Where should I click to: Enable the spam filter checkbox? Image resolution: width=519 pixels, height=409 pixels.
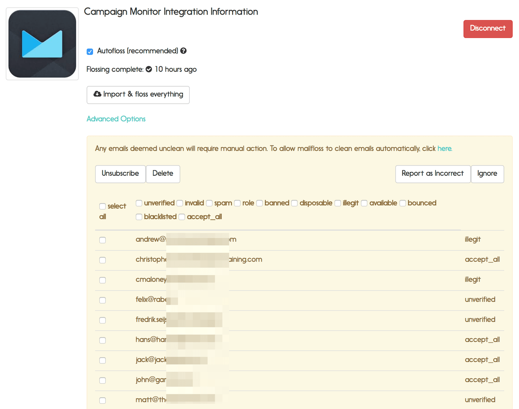click(x=209, y=203)
